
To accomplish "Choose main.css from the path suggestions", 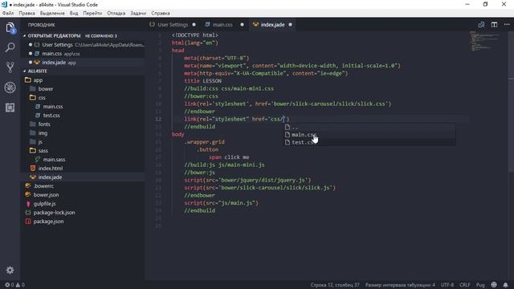I will (369, 135).
